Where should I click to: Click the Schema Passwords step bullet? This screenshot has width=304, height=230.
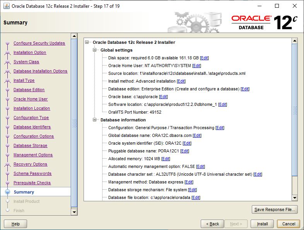[8, 174]
